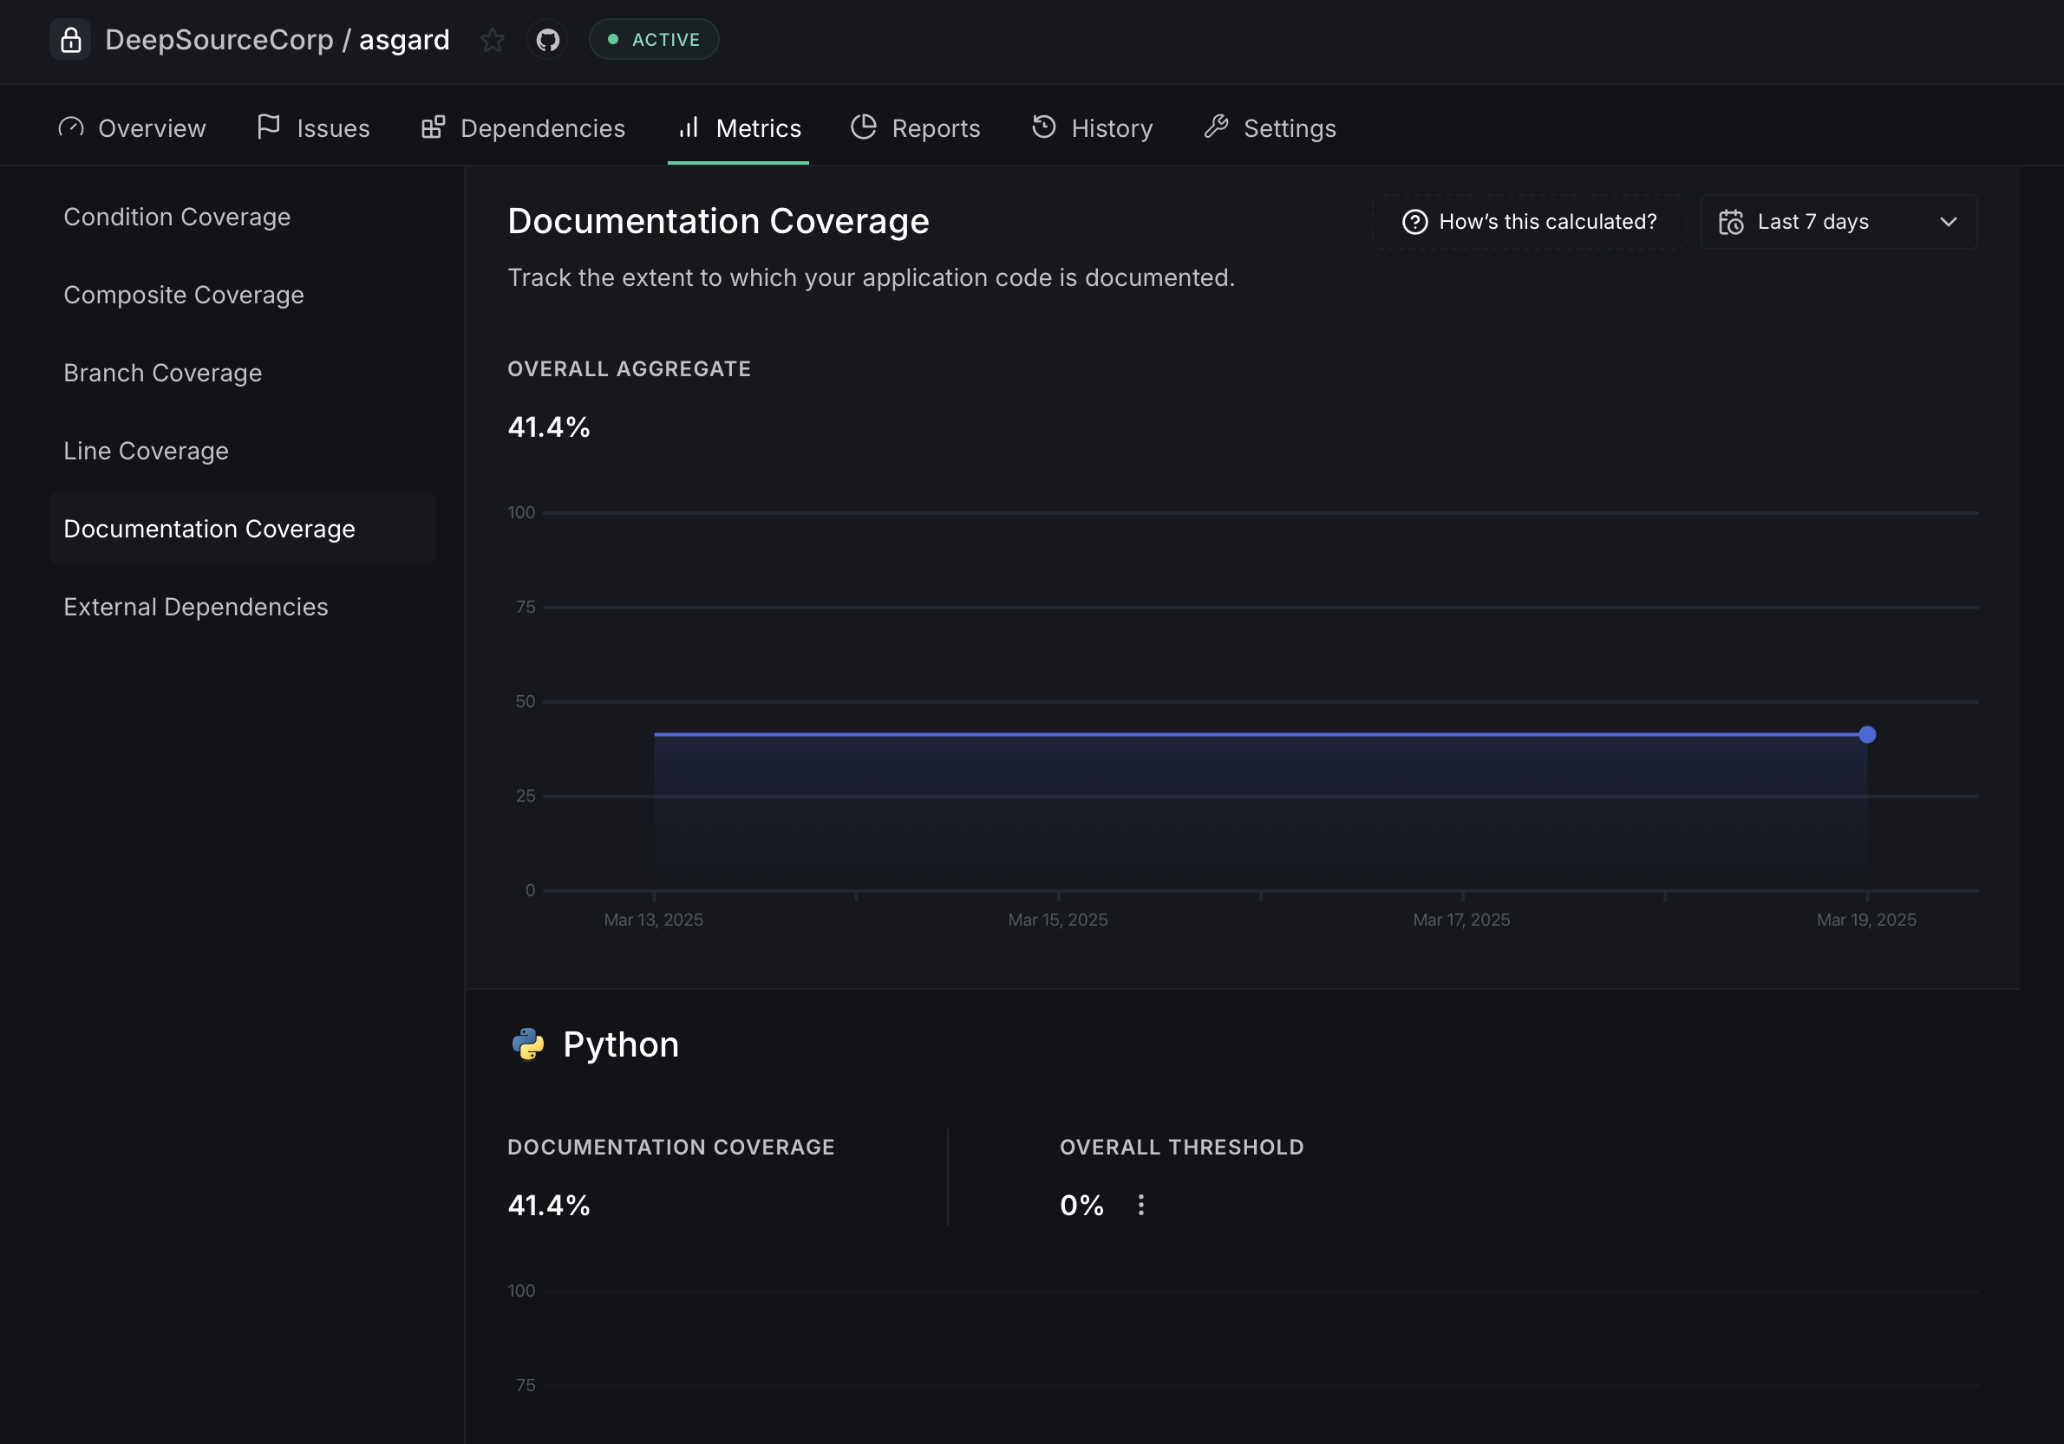Click the calendar icon in date range selector

tap(1730, 222)
